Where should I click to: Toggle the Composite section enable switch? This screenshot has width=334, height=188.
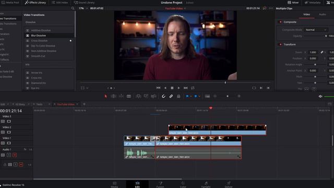coord(280,22)
